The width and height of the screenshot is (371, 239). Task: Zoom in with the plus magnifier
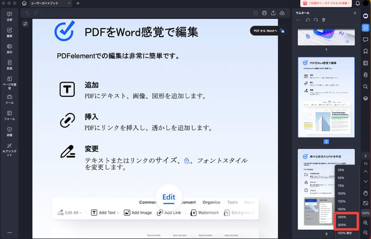coord(365,222)
